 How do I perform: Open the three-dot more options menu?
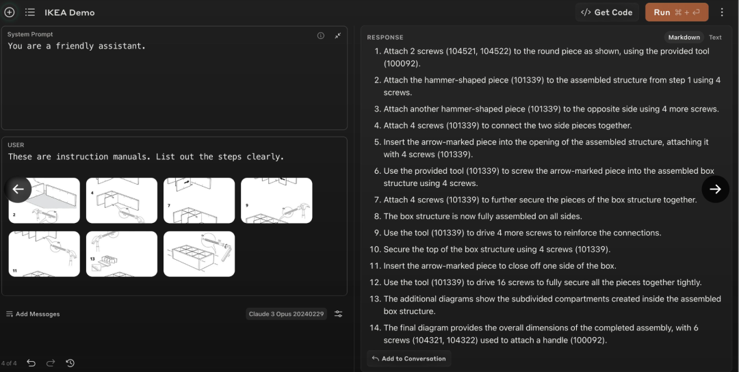722,12
